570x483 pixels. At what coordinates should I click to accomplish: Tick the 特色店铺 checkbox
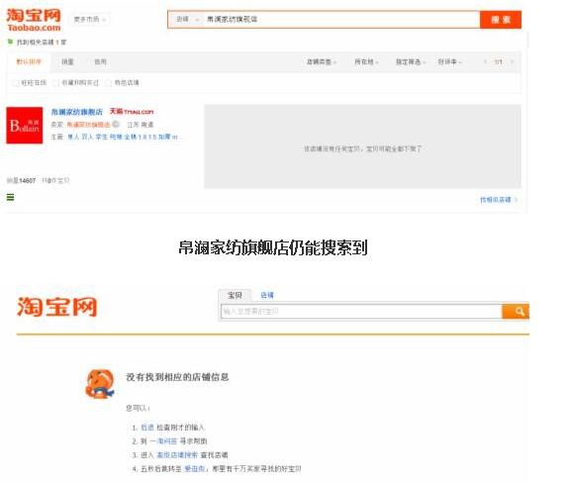[108, 83]
